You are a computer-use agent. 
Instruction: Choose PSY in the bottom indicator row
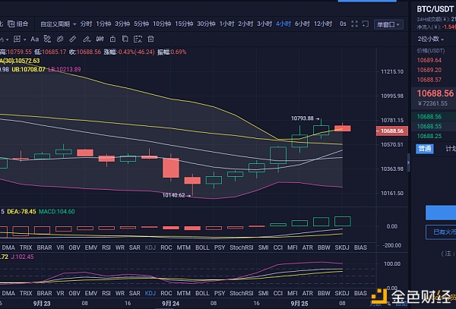click(220, 293)
